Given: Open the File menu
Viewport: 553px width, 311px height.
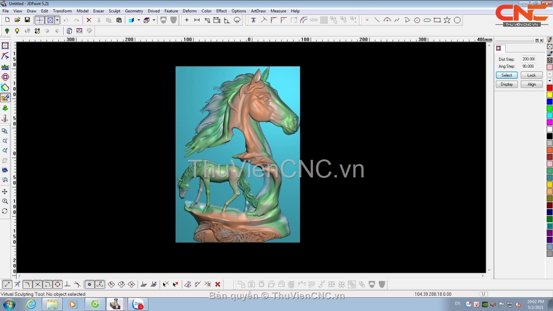Looking at the screenshot, I should tap(6, 11).
